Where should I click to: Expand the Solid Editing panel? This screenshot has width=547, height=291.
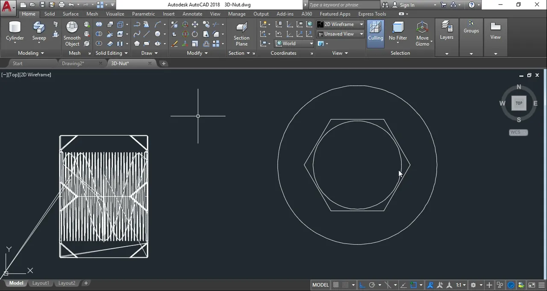click(x=112, y=53)
